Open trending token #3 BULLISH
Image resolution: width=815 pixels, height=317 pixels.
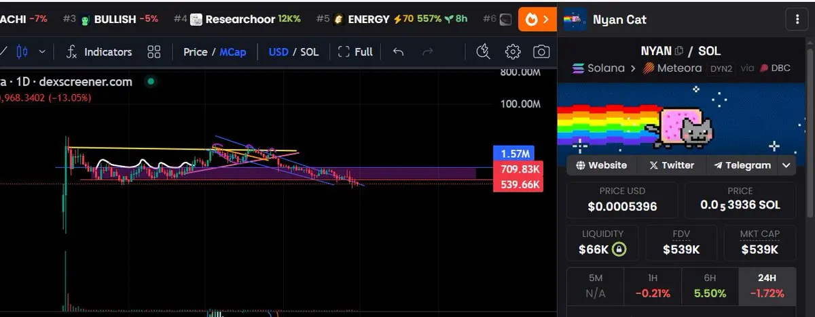tap(109, 19)
